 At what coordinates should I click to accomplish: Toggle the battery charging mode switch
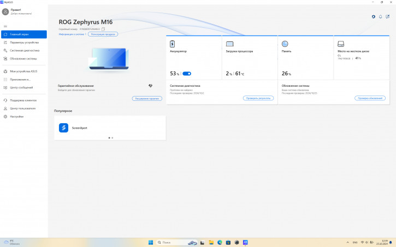[187, 74]
